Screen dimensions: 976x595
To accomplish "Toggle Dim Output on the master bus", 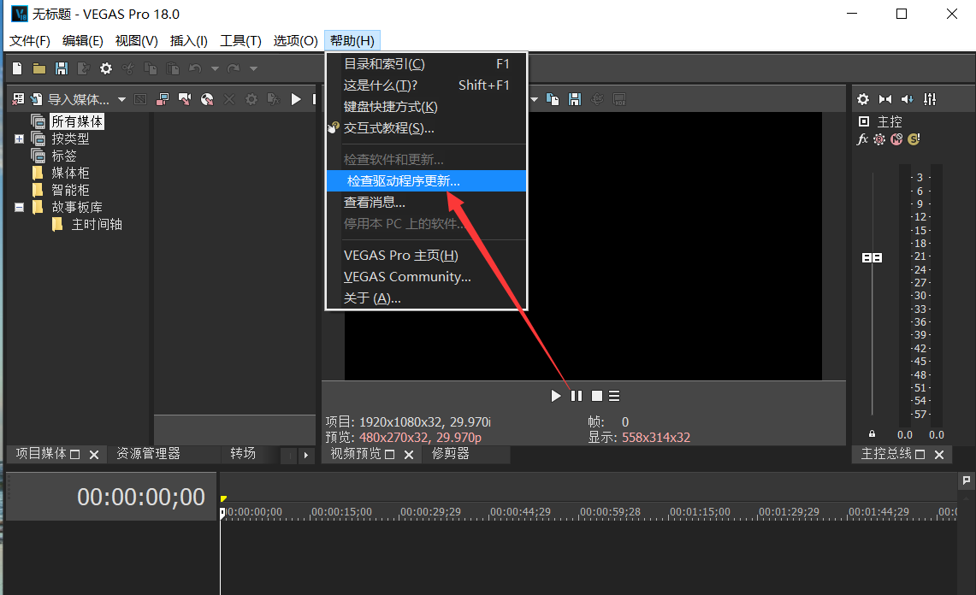I will [908, 99].
